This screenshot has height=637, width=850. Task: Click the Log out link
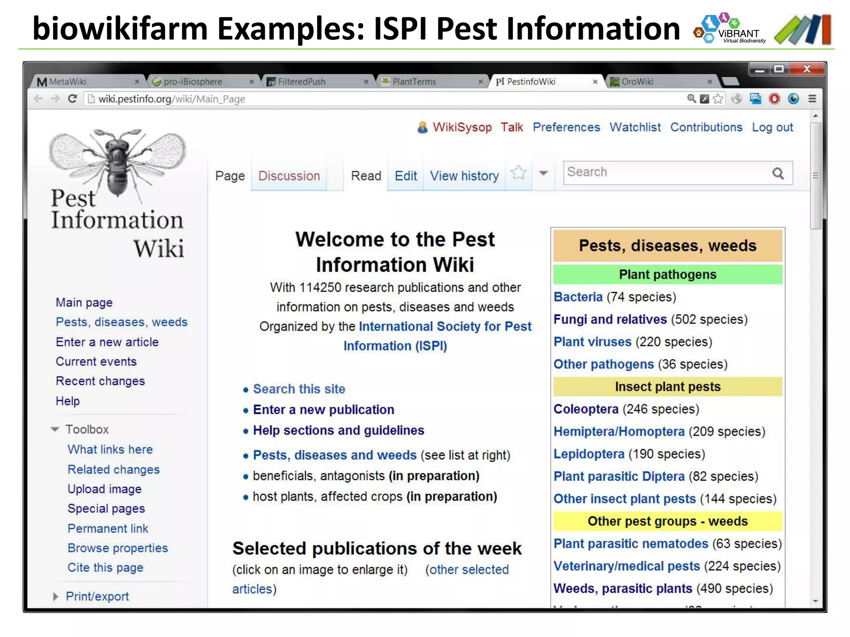click(772, 127)
